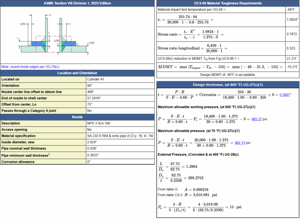The width and height of the screenshot is (301, 220).
Task: Collapse the Nozzle section header
Action: [77, 117]
